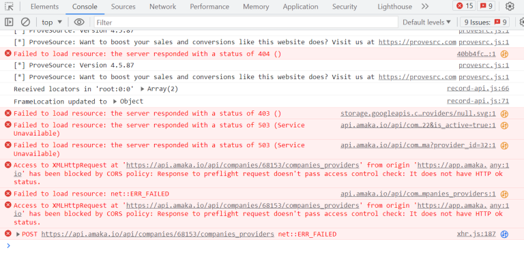Expand the Array(2) locators entry
The image size is (524, 259).
(143, 89)
